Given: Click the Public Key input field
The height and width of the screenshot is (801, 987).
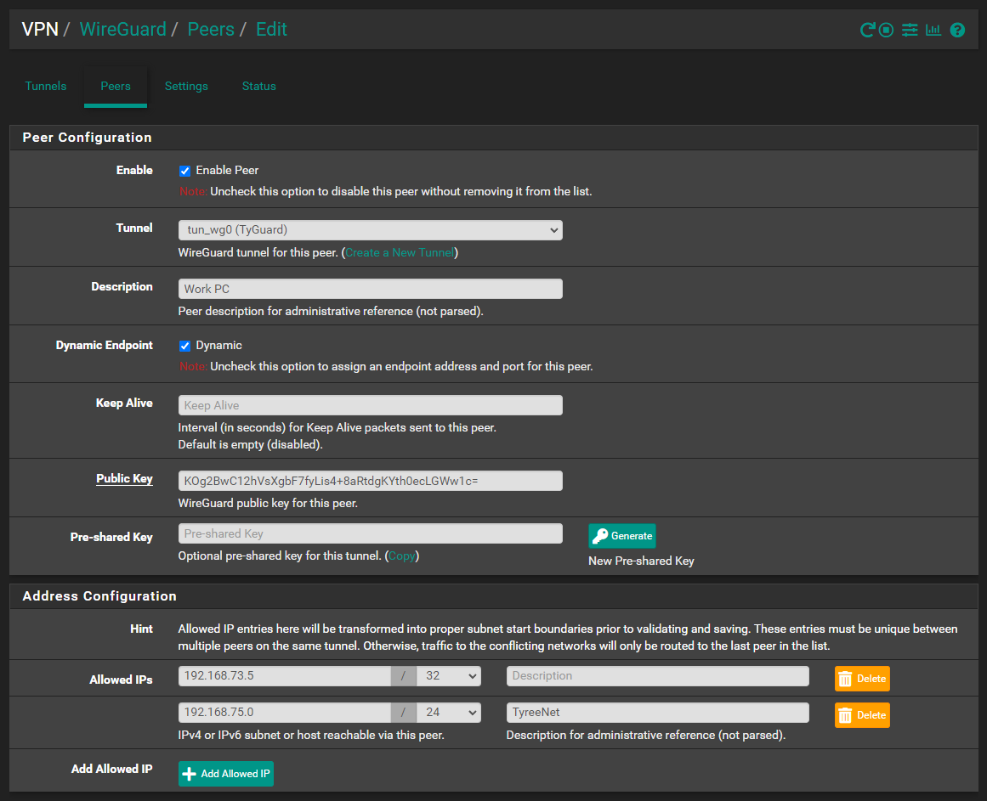Looking at the screenshot, I should 370,481.
